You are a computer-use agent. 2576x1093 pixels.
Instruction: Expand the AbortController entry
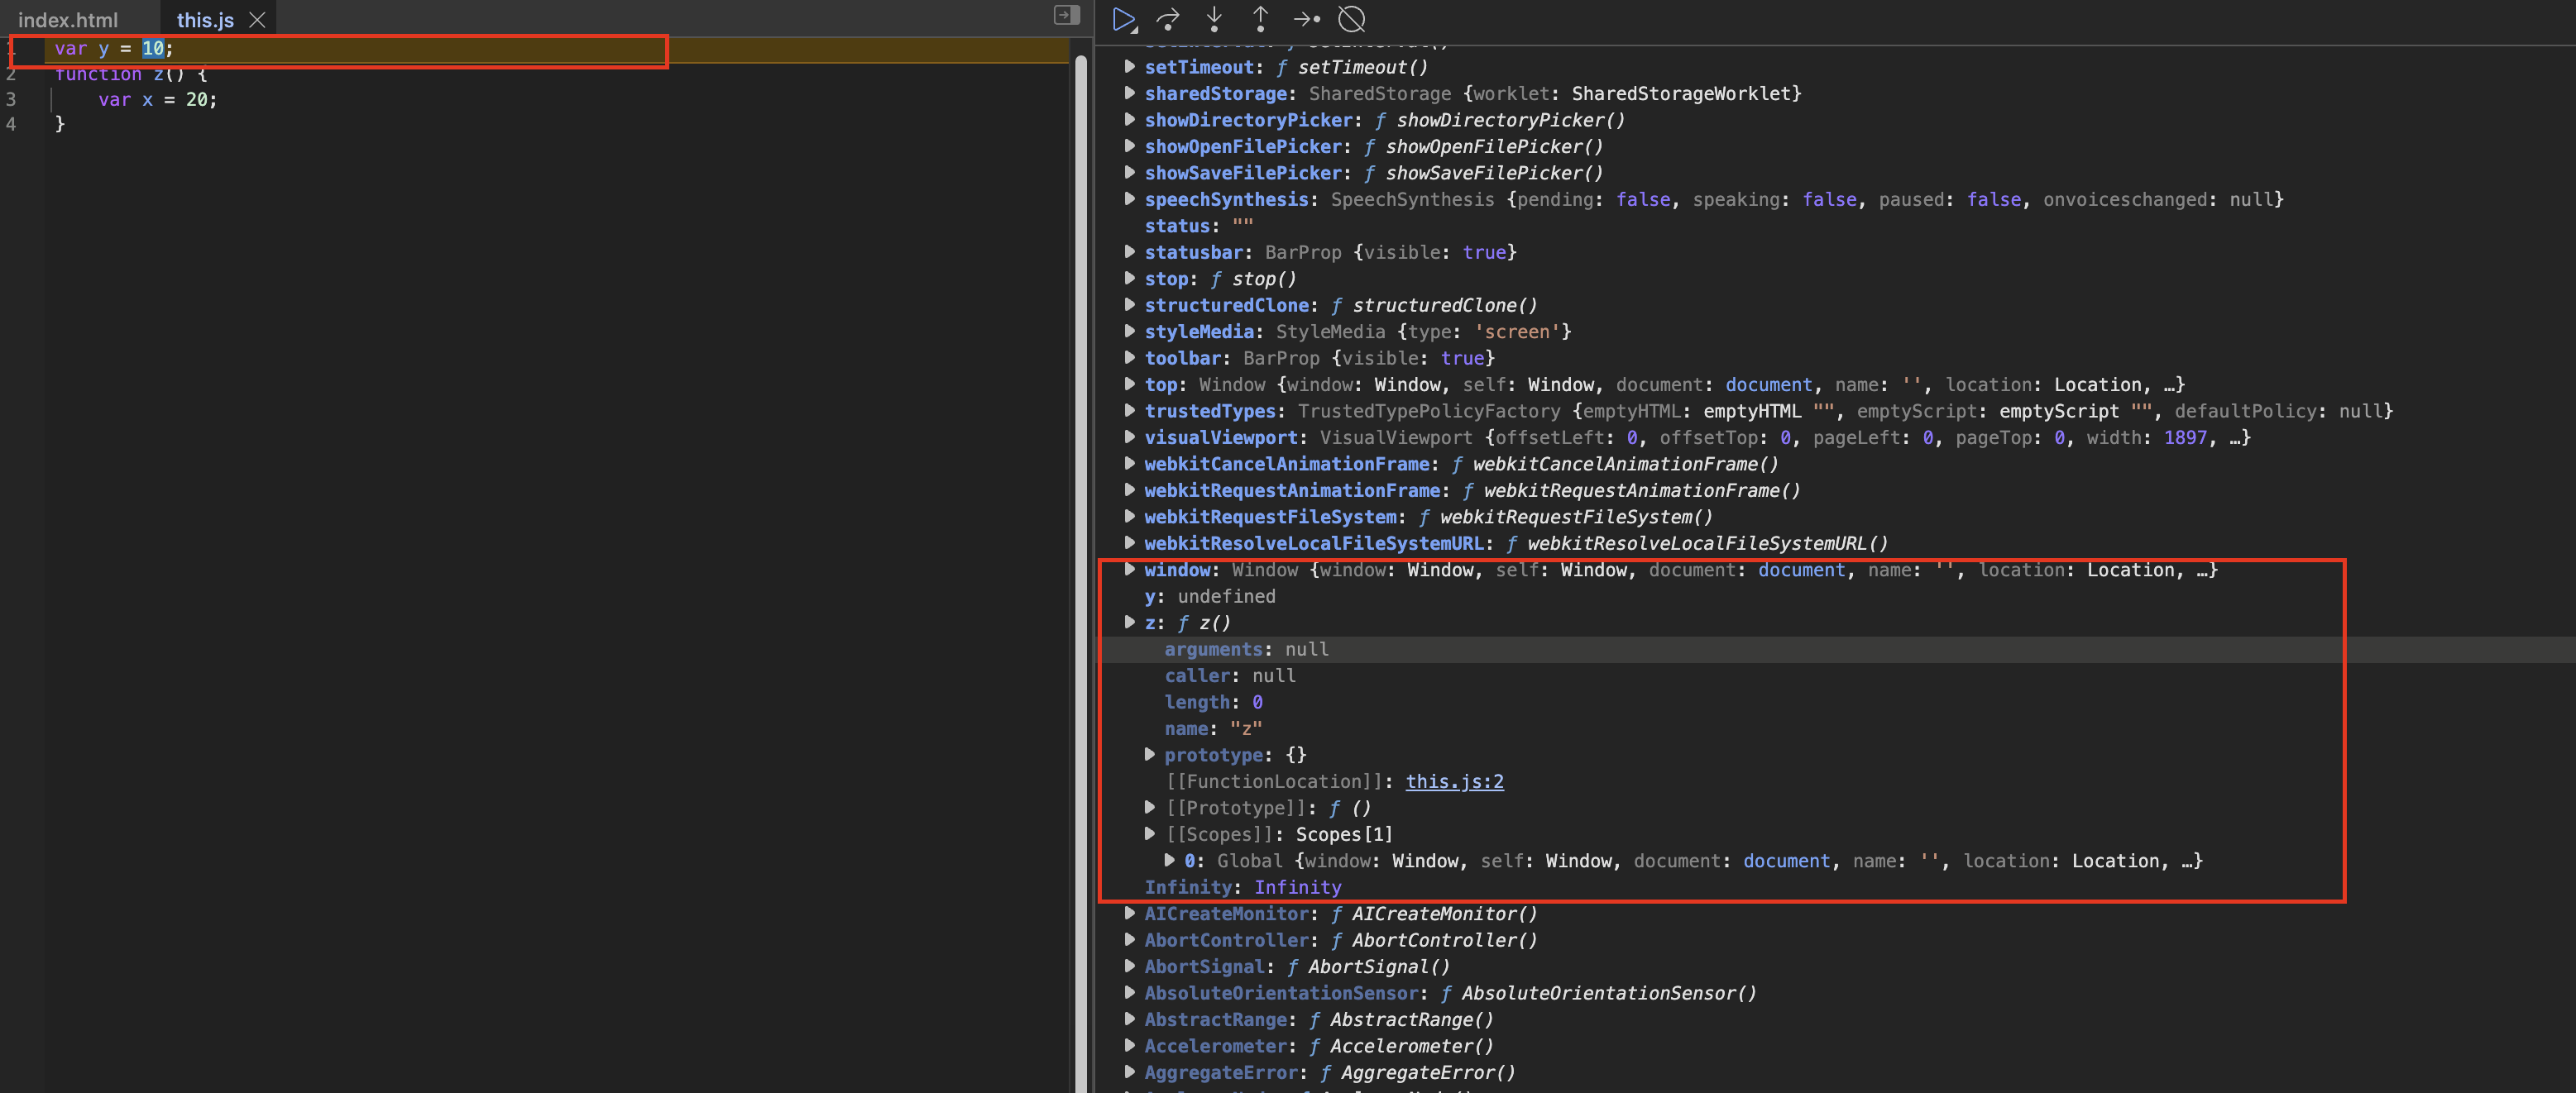pyautogui.click(x=1129, y=940)
